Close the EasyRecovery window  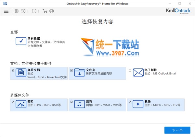[190, 4]
